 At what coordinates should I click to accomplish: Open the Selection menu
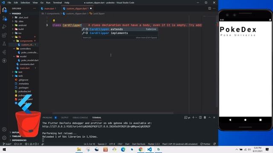[25, 3]
